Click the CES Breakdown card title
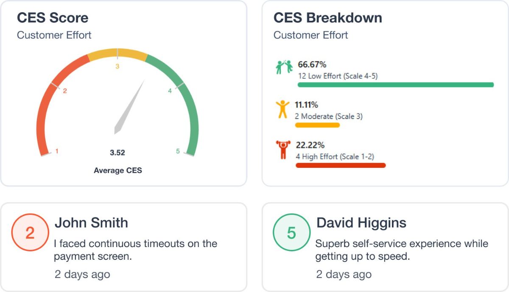 tap(328, 18)
